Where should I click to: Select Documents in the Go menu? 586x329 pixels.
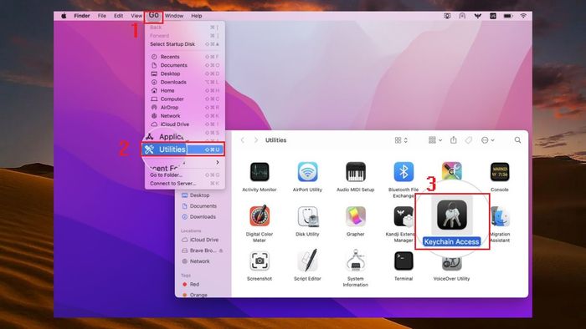pyautogui.click(x=185, y=65)
